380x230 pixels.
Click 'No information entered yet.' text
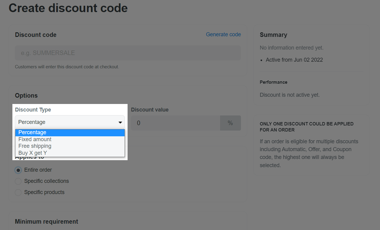[x=291, y=48]
